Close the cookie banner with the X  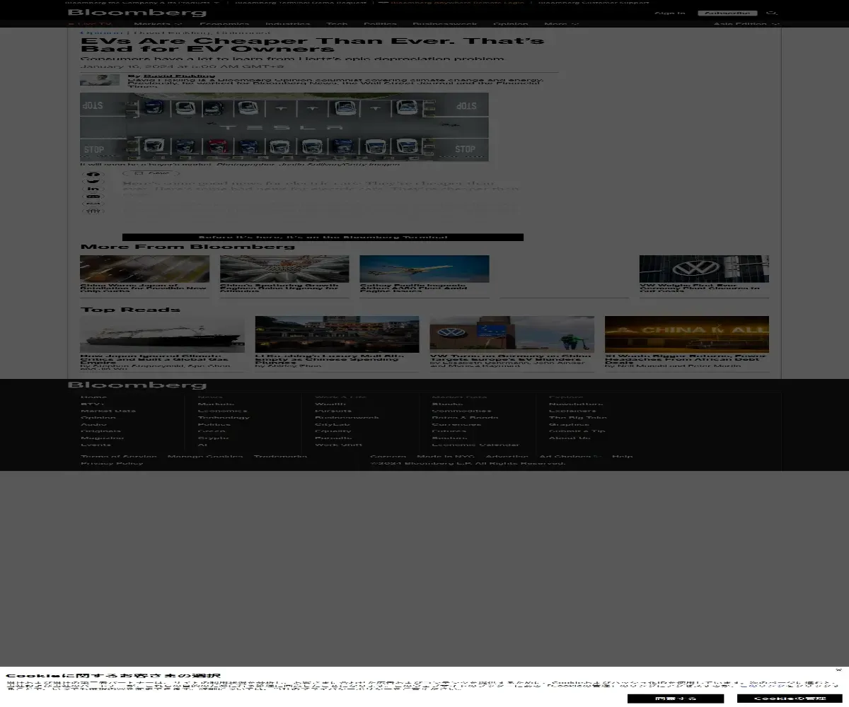tap(838, 670)
